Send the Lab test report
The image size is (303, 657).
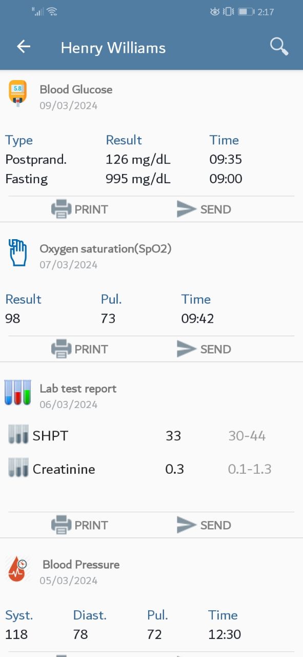(x=204, y=525)
